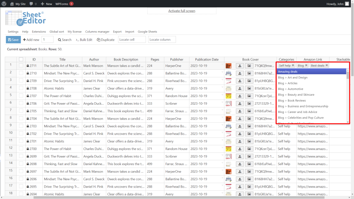Open the WordPress logo menu
354x199 pixels.
pyautogui.click(x=4, y=4)
